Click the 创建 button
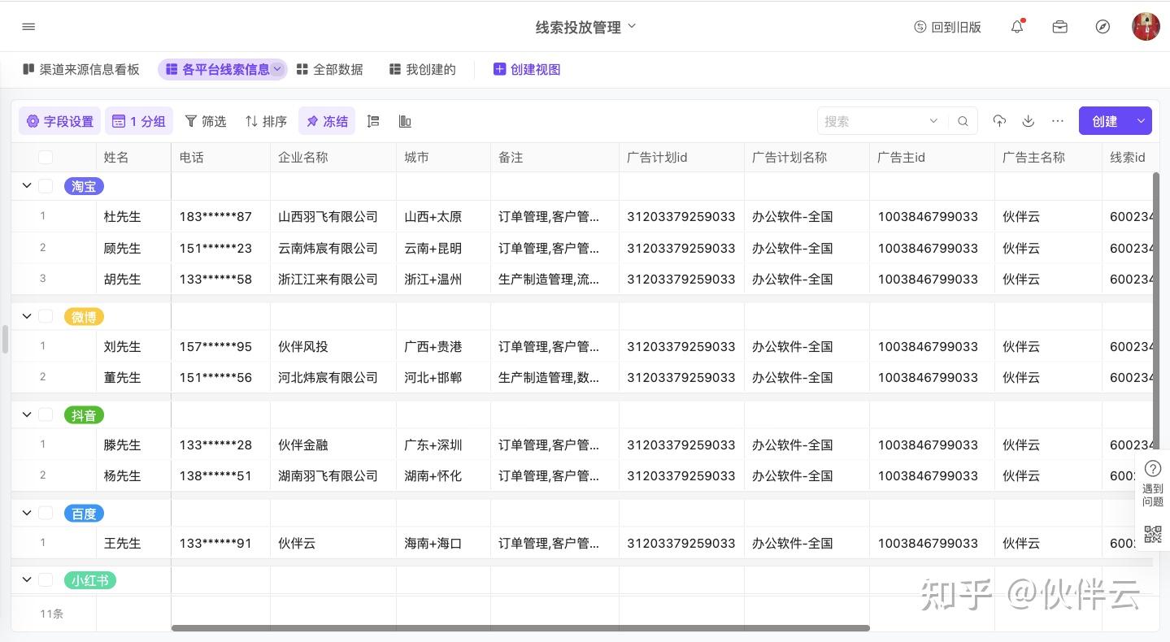 pyautogui.click(x=1104, y=121)
